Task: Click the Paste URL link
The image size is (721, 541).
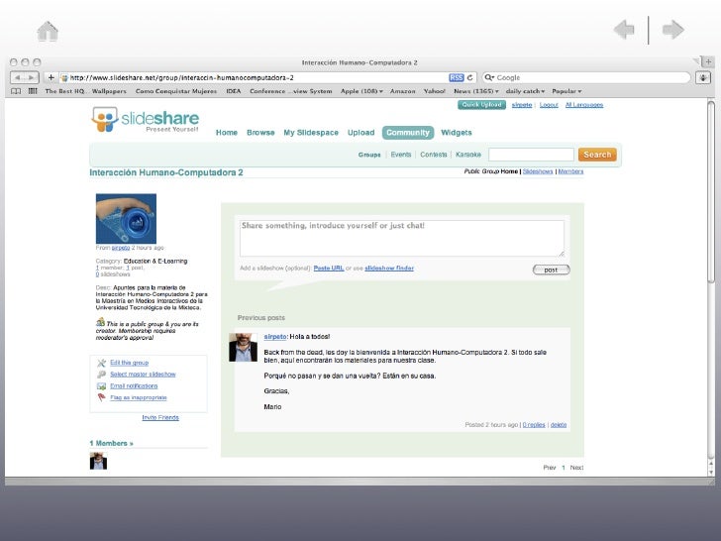Action: tap(329, 269)
